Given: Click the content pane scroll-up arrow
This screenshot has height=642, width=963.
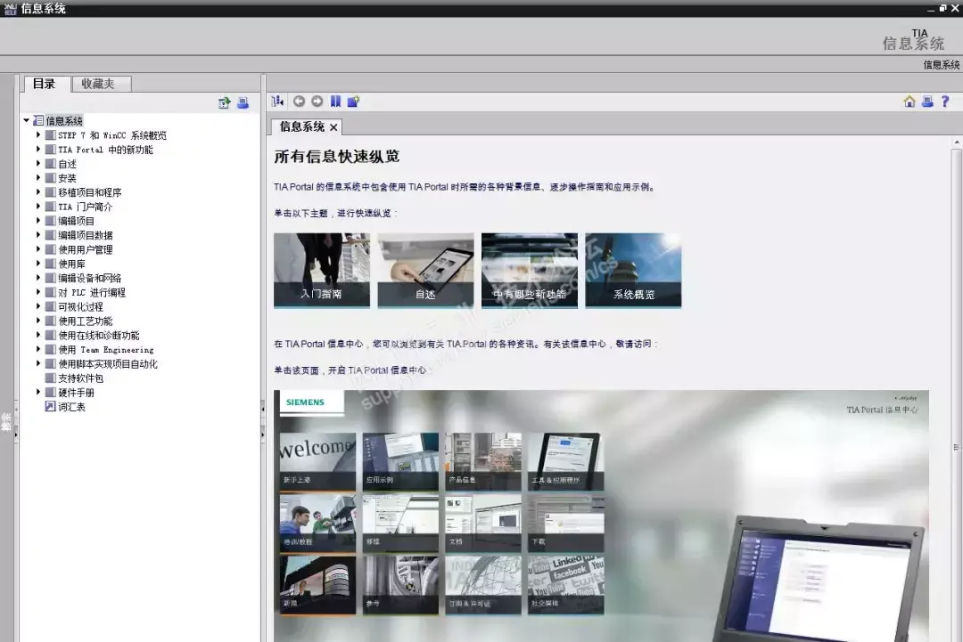Looking at the screenshot, I should coord(956,142).
